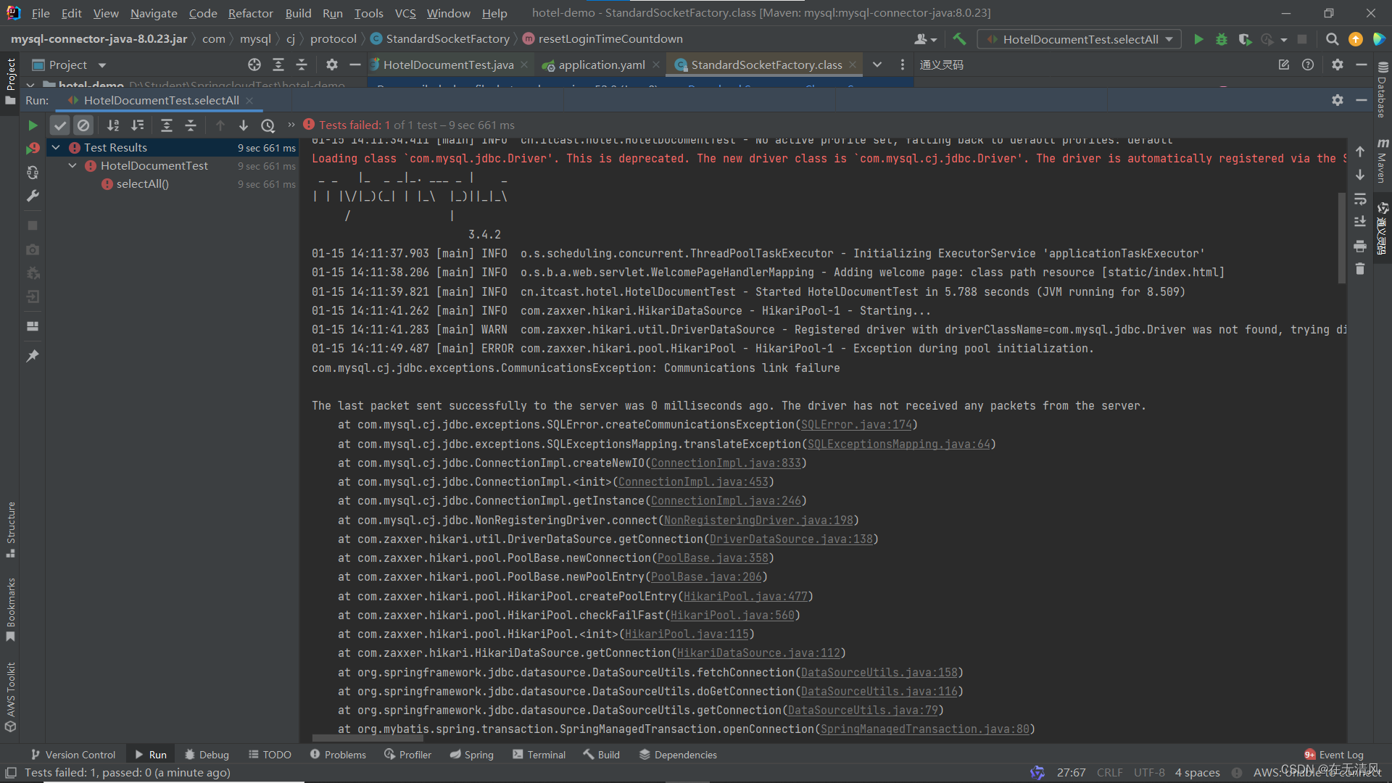Open ConnectionImpl.java:833 link
Viewport: 1392px width, 783px height.
(726, 463)
